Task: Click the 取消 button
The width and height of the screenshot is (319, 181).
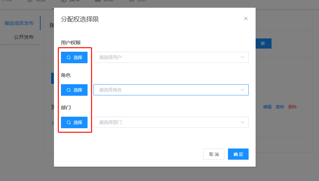Action: [214, 154]
